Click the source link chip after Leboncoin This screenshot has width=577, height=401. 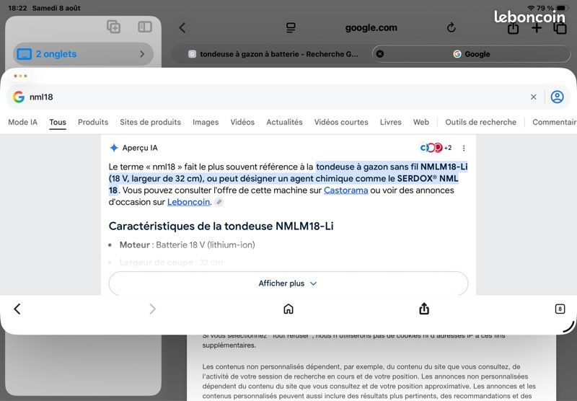tap(219, 202)
